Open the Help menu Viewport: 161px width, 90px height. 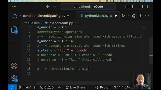click(56, 1)
